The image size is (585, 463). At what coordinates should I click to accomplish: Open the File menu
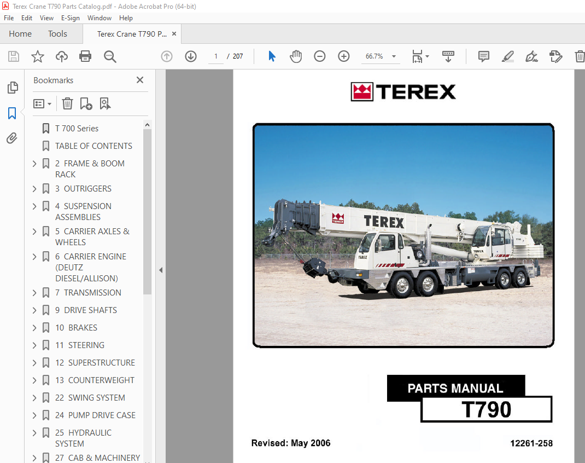[x=9, y=18]
